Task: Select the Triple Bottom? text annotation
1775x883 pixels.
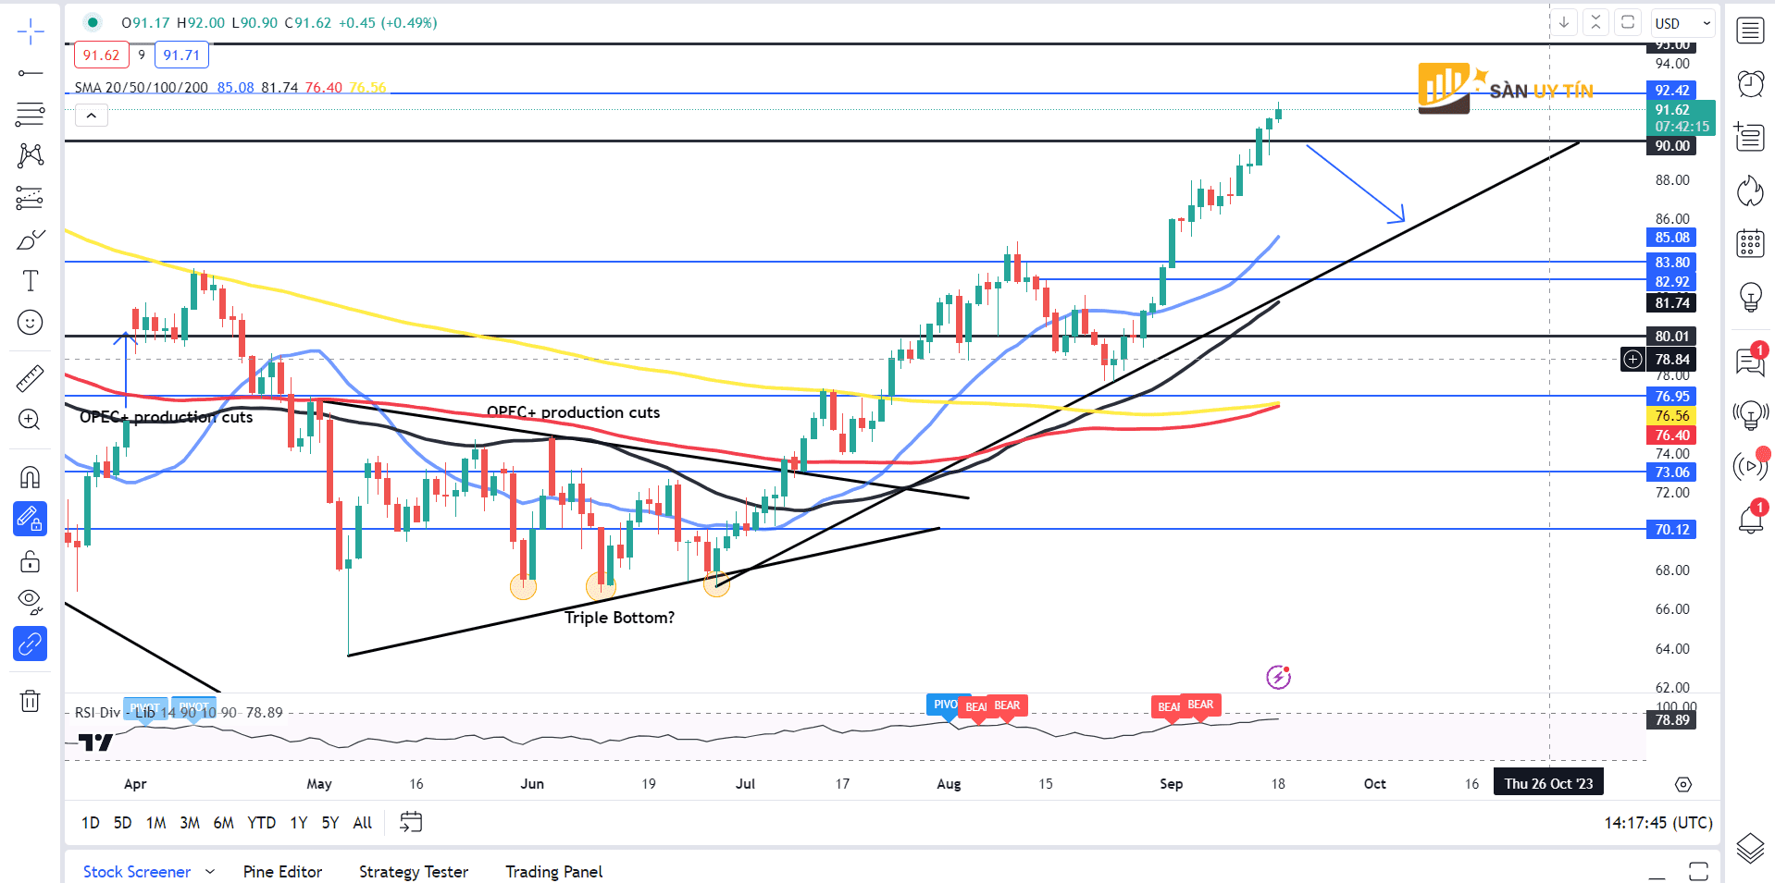Action: click(620, 618)
